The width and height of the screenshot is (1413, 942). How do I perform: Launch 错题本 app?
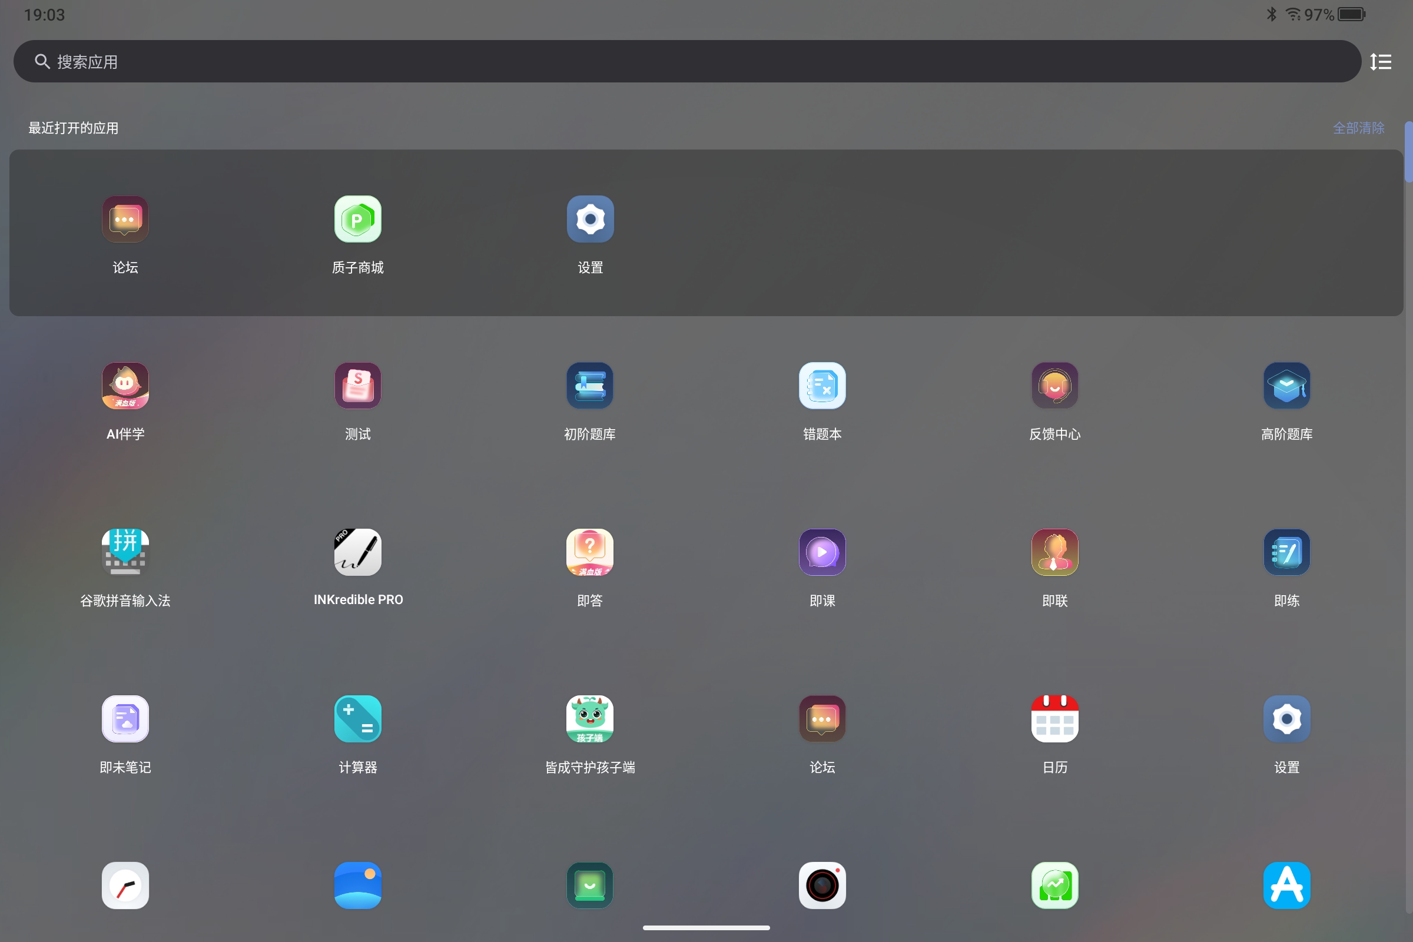pyautogui.click(x=822, y=386)
